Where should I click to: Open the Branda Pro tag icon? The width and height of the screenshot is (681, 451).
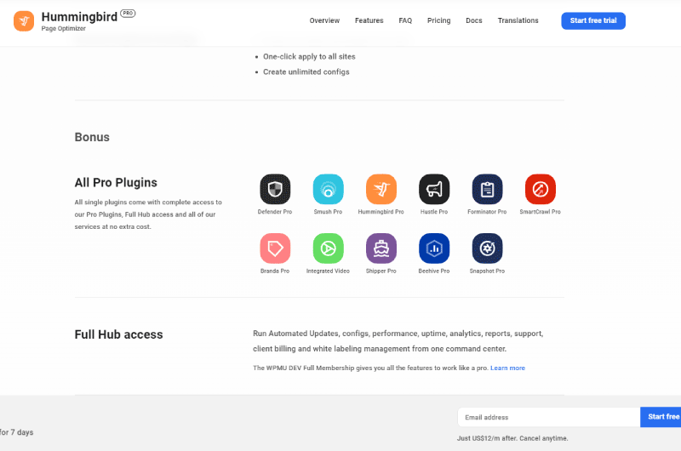pyautogui.click(x=275, y=248)
